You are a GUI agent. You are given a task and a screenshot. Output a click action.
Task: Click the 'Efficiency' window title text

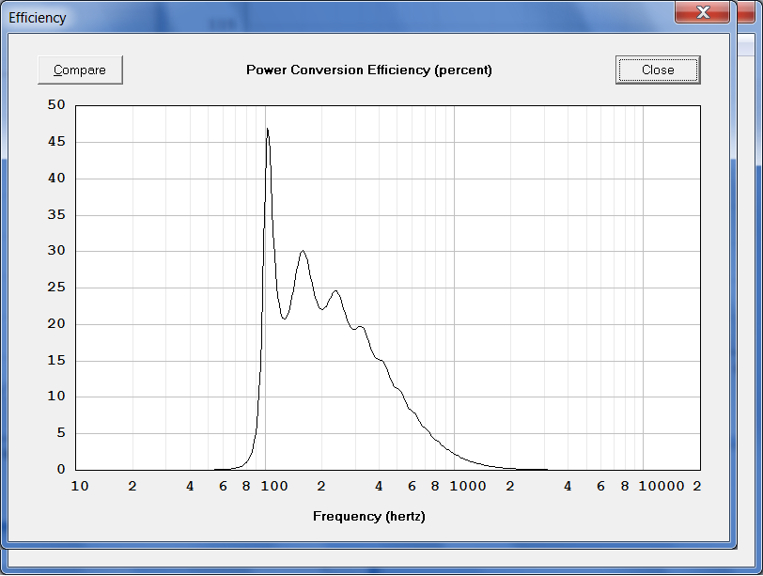38,18
